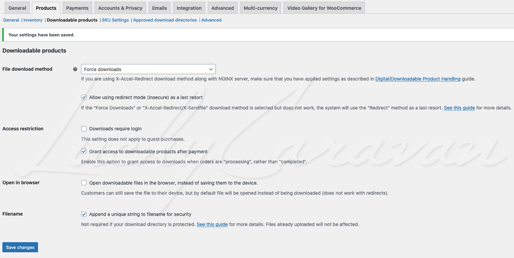The image size is (514, 258).
Task: Toggle 'Allow using redirect mode' checkbox
Action: [84, 97]
